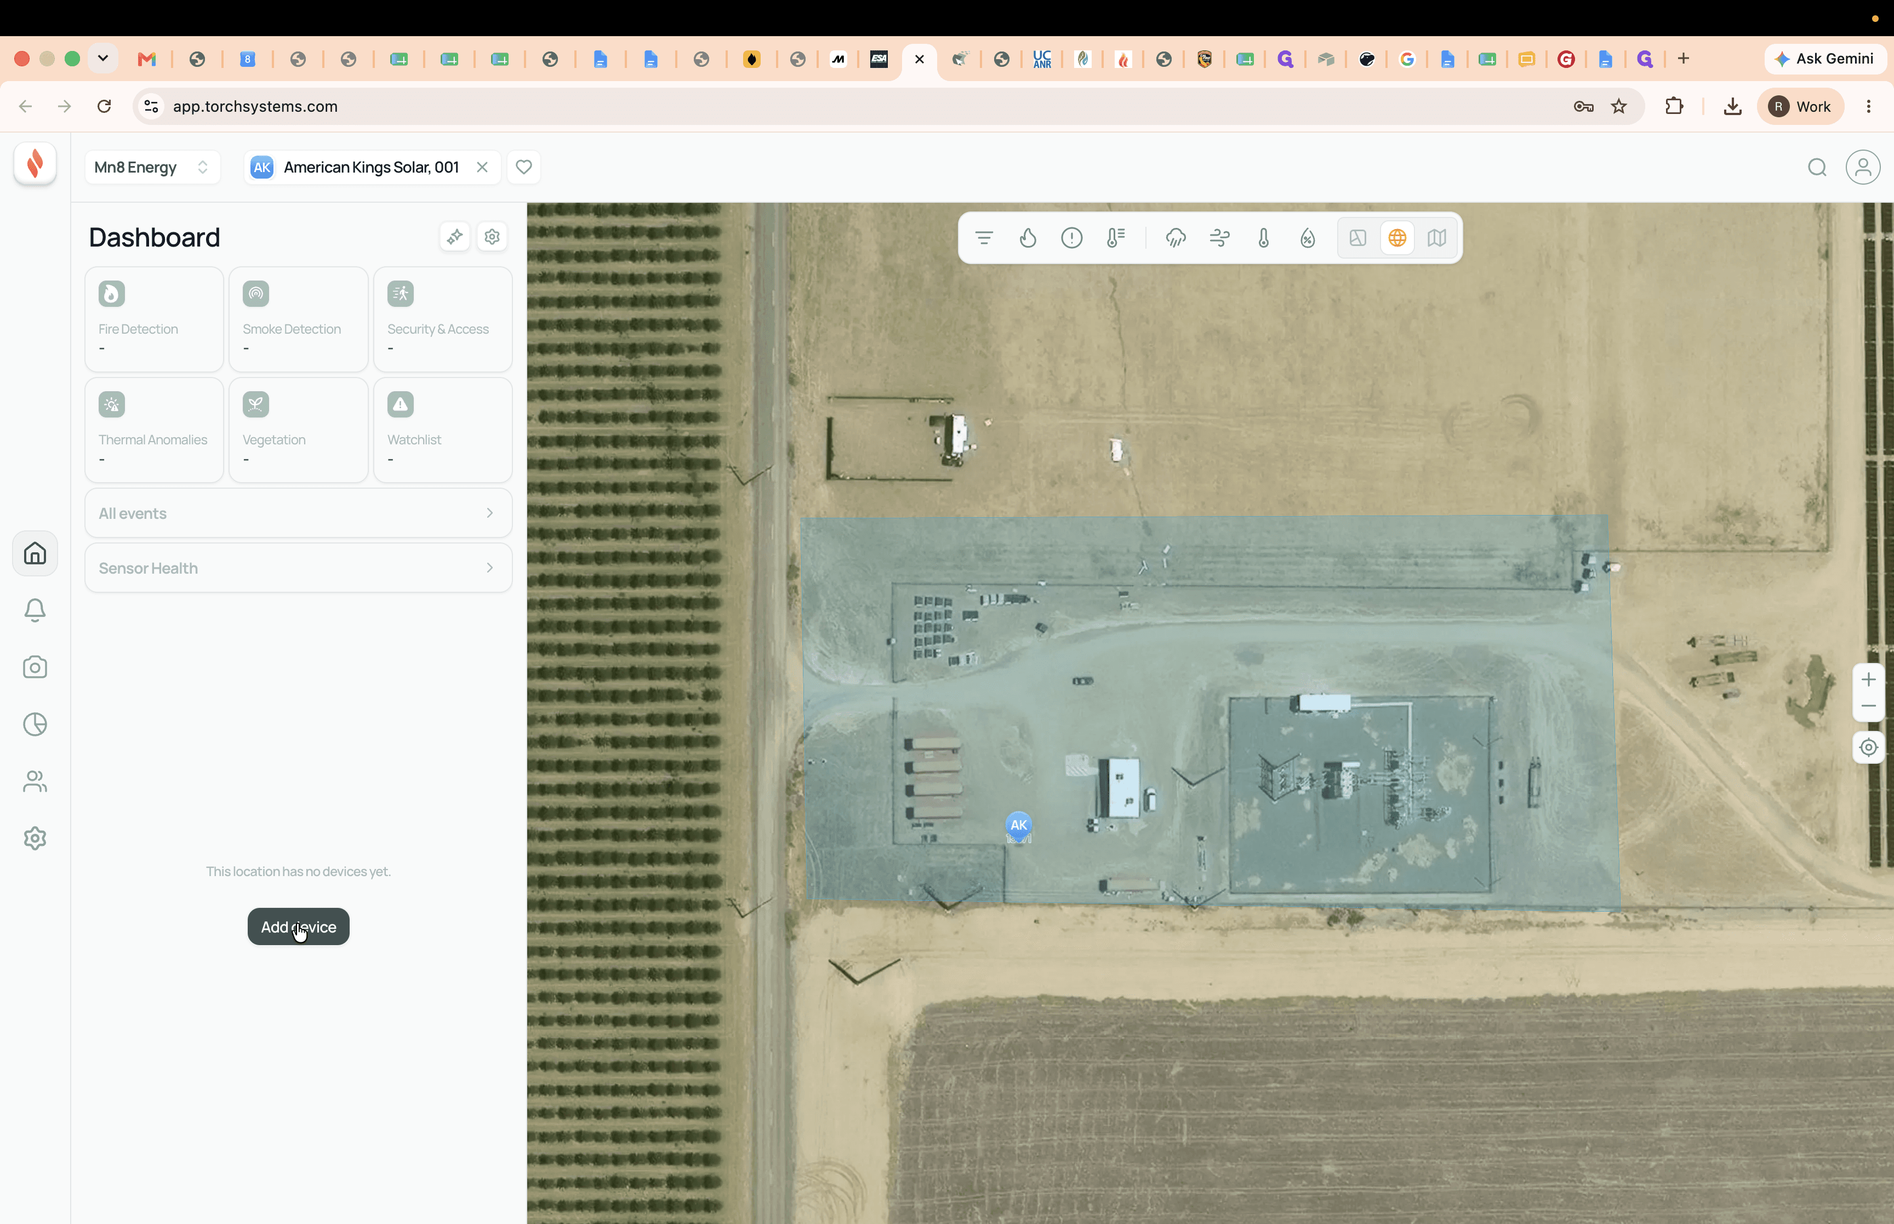Open the user profile avatar icon
The image size is (1894, 1224).
(x=1863, y=167)
